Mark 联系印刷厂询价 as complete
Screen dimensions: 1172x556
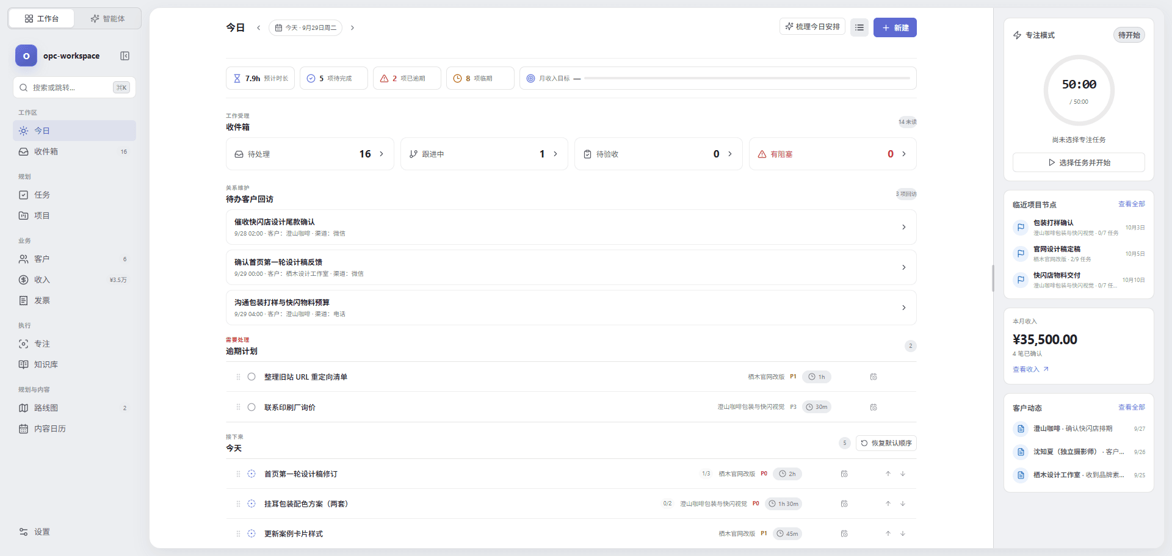[x=251, y=407]
